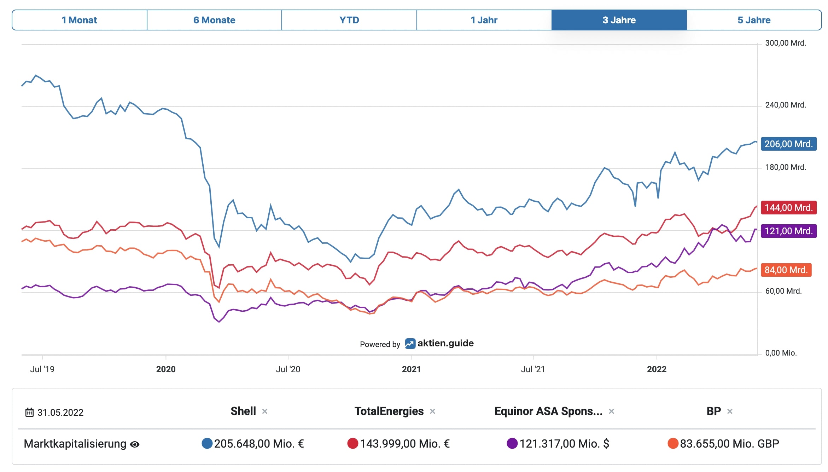Viewport: 828px width, 472px height.
Task: Click the 300,00 Mrd. y-axis label
Action: (786, 43)
